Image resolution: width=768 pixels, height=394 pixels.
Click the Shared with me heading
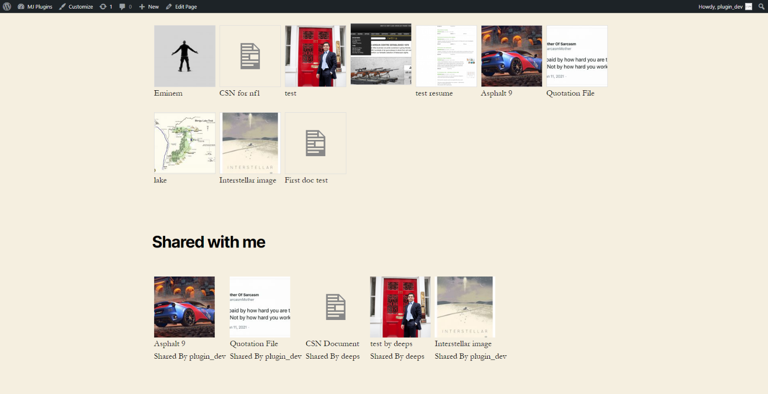coord(209,242)
